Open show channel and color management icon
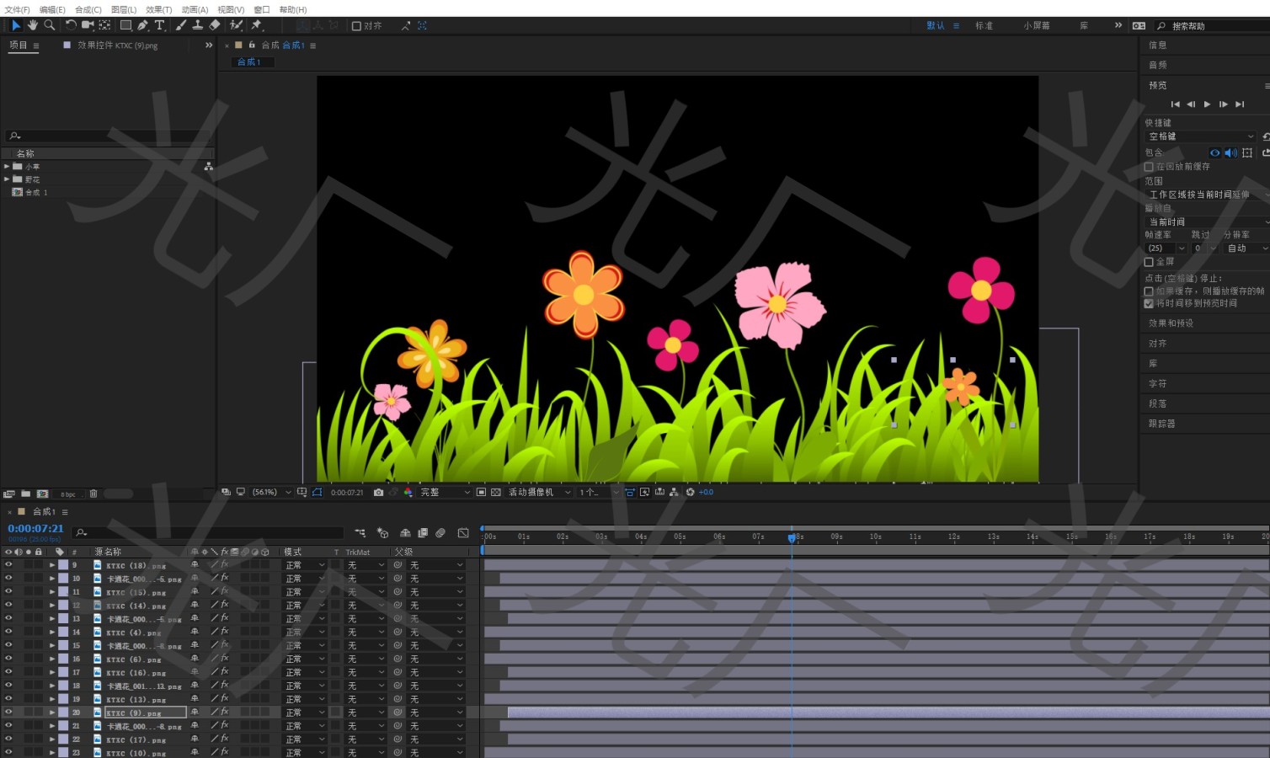Screen dimensions: 1270x758 [x=408, y=492]
